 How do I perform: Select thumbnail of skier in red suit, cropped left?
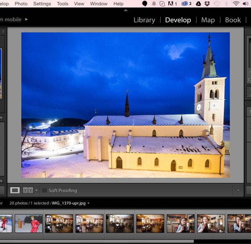point(6,224)
